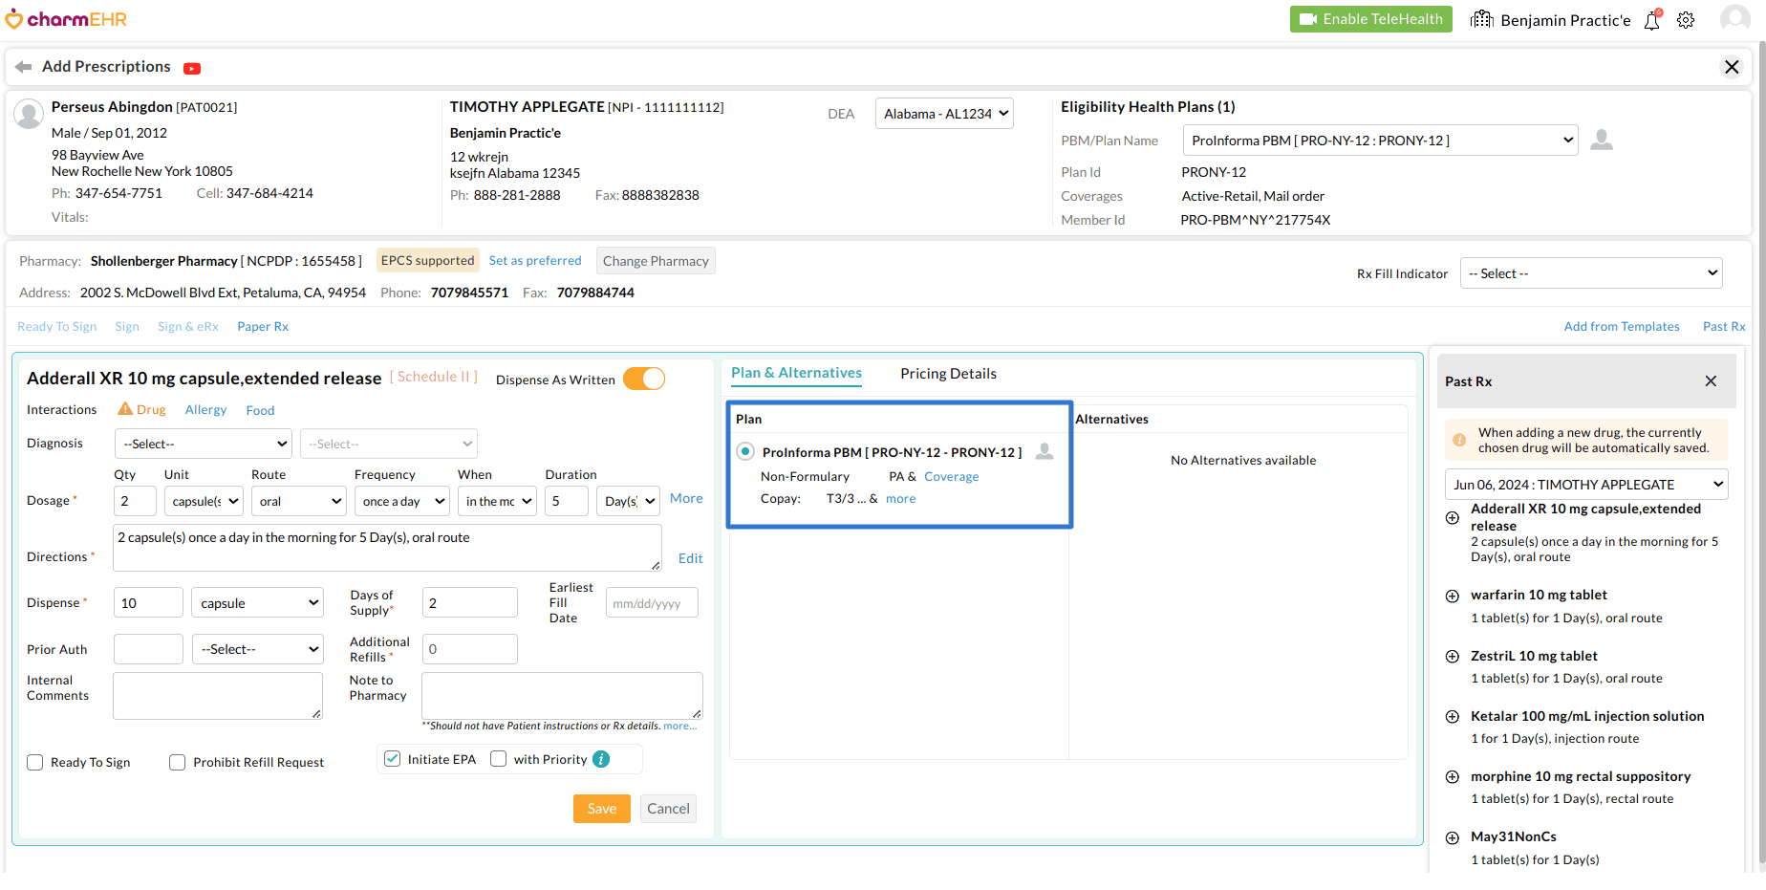Screen dimensions: 1766x890
Task: Click the YouTube help video icon
Action: [x=192, y=68]
